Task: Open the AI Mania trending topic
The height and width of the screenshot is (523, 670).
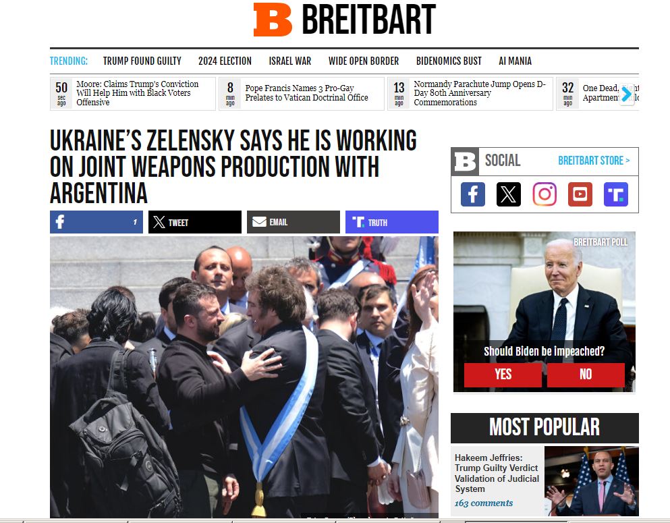Action: pos(515,61)
